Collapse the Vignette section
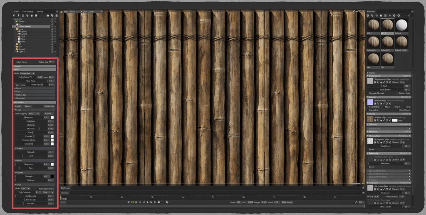The height and width of the screenshot is (215, 426). point(35,173)
